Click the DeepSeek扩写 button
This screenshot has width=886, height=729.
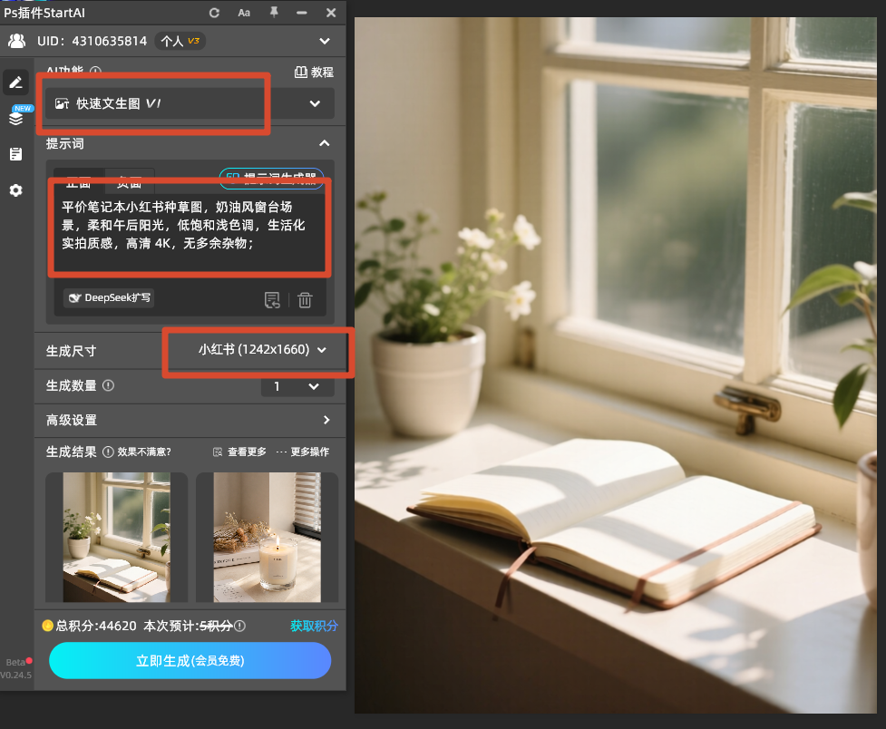tap(110, 297)
